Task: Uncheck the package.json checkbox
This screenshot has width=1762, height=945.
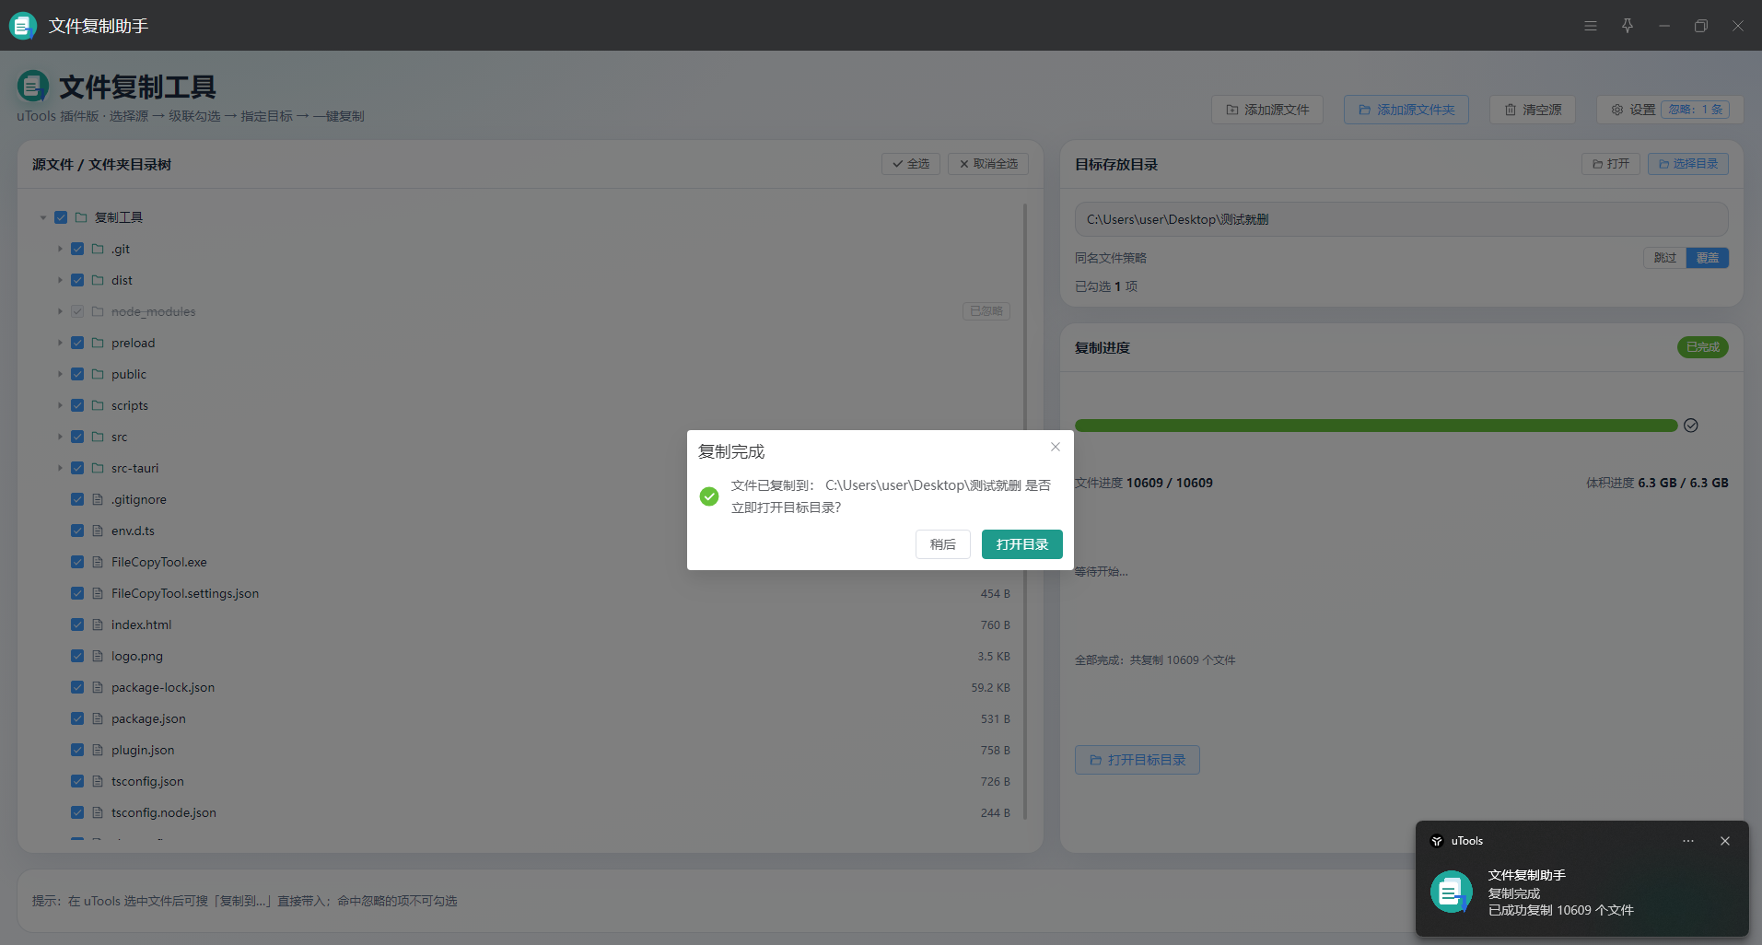Action: pos(77,718)
